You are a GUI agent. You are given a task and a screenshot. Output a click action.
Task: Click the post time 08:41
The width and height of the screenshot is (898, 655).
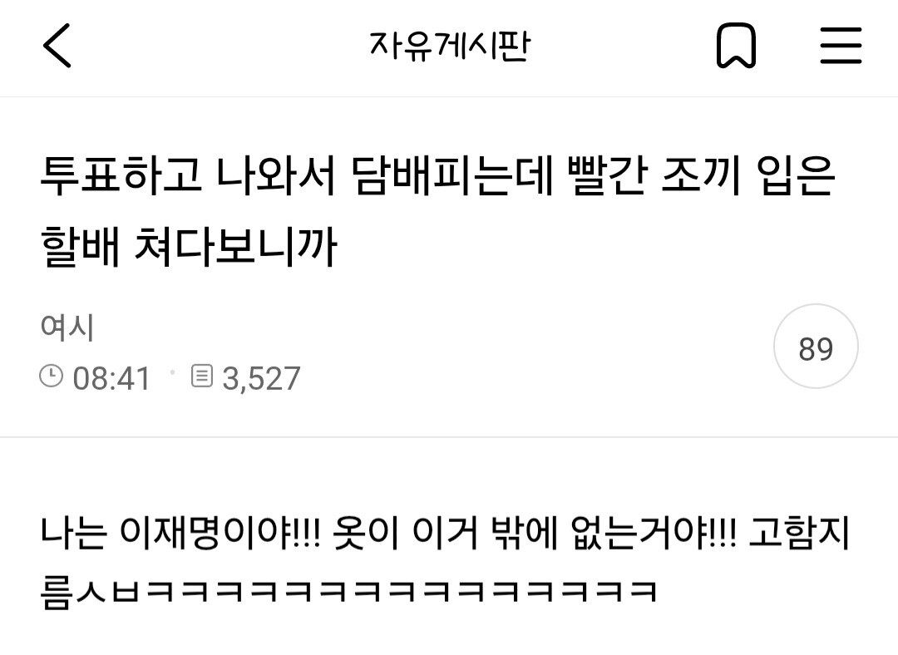point(111,378)
